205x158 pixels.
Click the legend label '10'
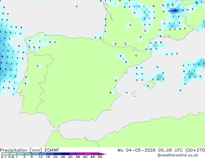[x=40, y=157]
